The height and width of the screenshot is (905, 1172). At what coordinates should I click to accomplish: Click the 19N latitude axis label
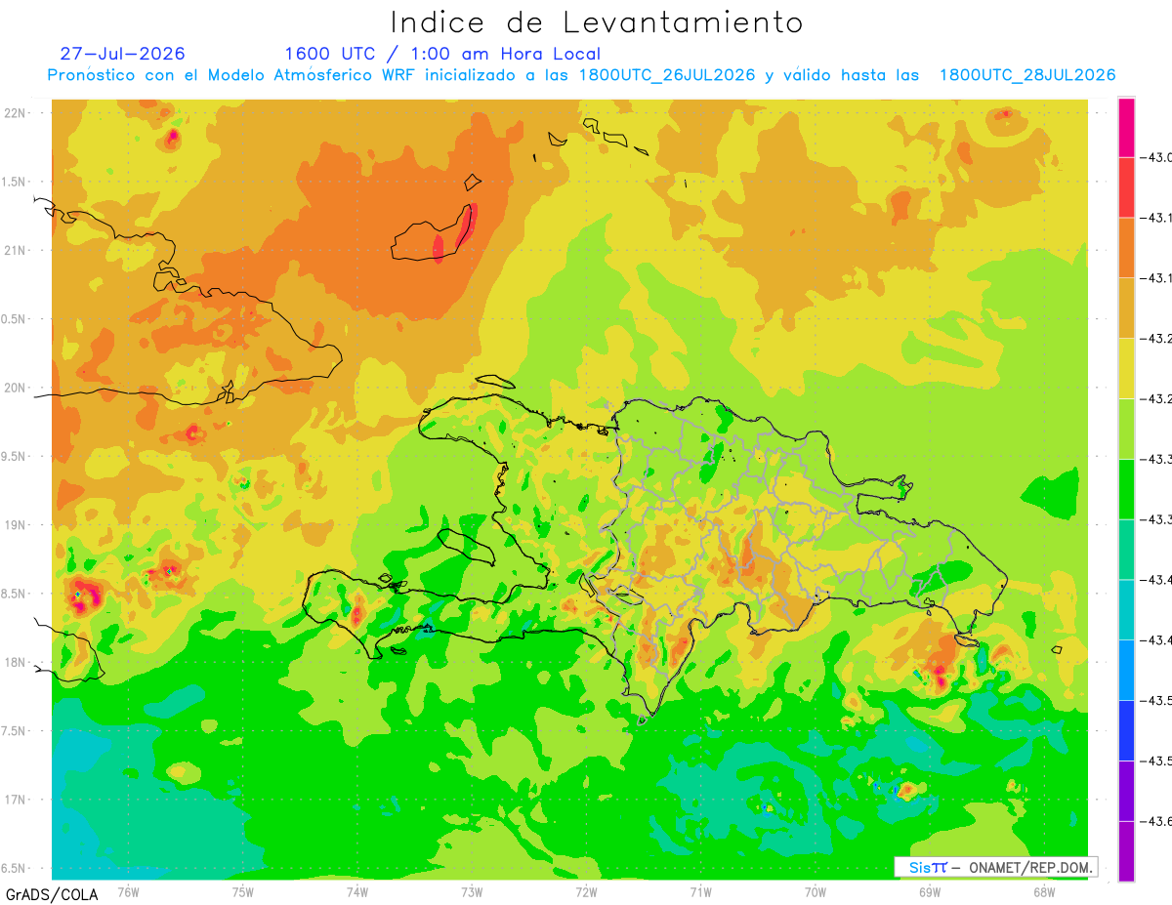click(16, 524)
